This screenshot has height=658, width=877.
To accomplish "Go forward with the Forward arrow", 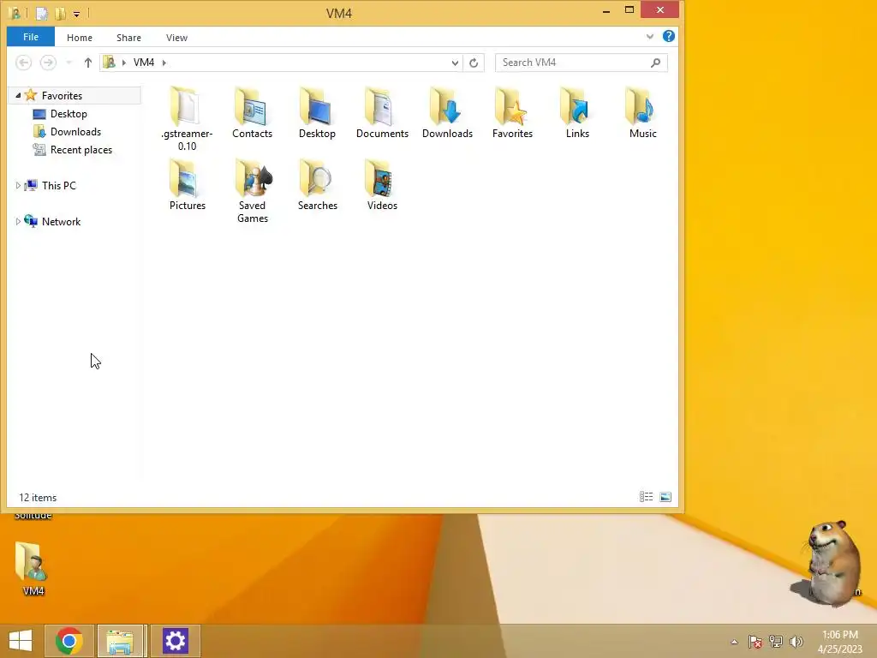I will tap(48, 63).
